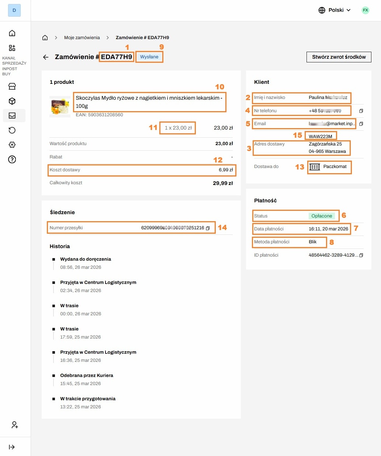Open the Moje zamówienia breadcrumb link
The width and height of the screenshot is (381, 456).
coord(82,38)
